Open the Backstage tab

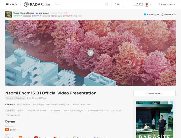coord(38,104)
